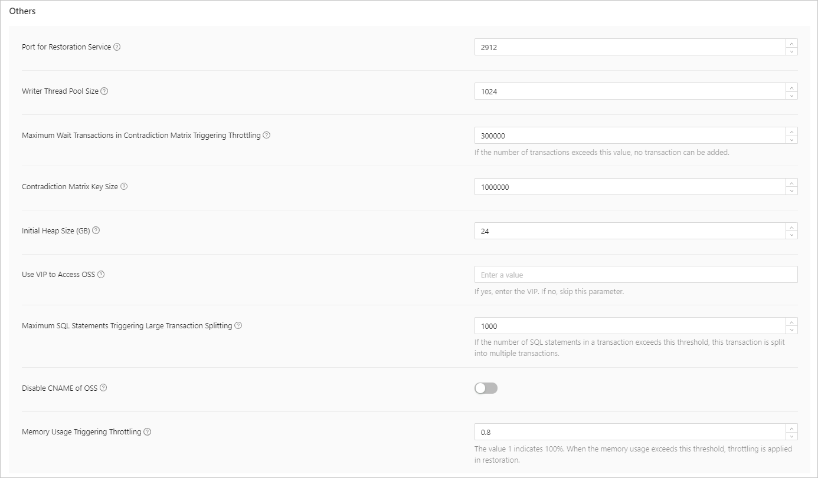Viewport: 818px width, 478px height.
Task: Focus the Maximum Wait Transactions input showing 300000
Action: click(629, 136)
